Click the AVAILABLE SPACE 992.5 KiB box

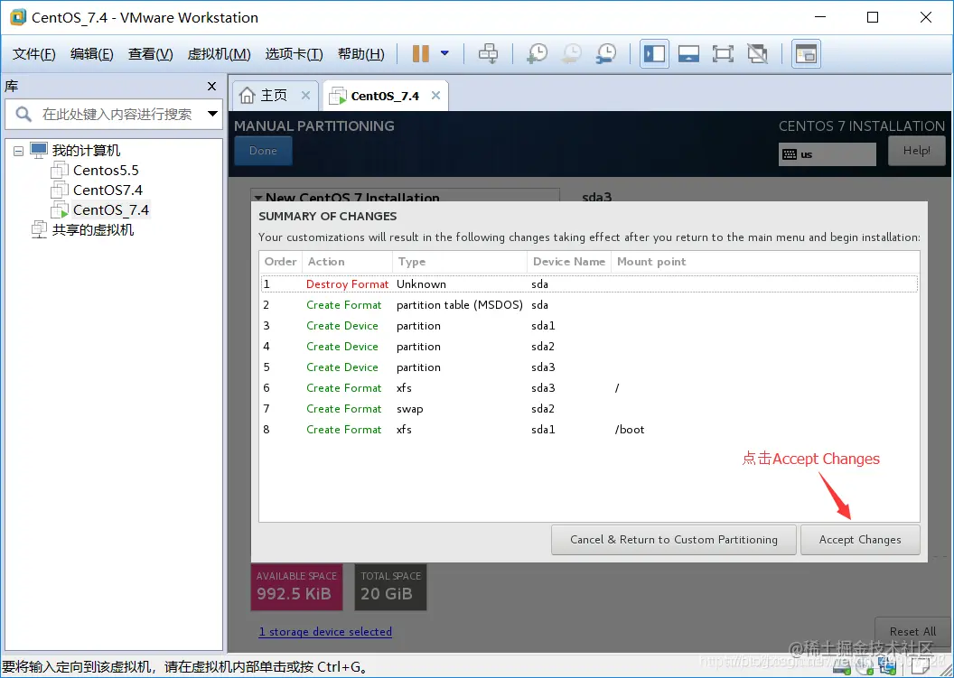(x=297, y=587)
